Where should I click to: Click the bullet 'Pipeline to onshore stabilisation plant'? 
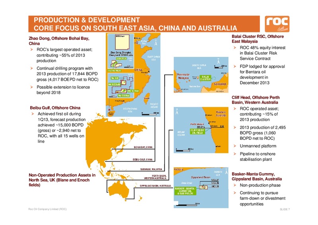tap(257, 157)
